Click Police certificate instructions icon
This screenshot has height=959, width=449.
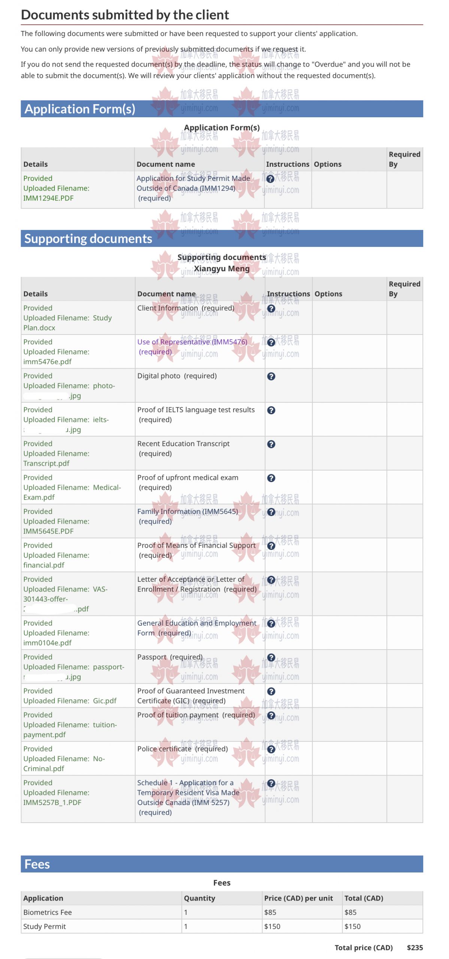click(271, 750)
